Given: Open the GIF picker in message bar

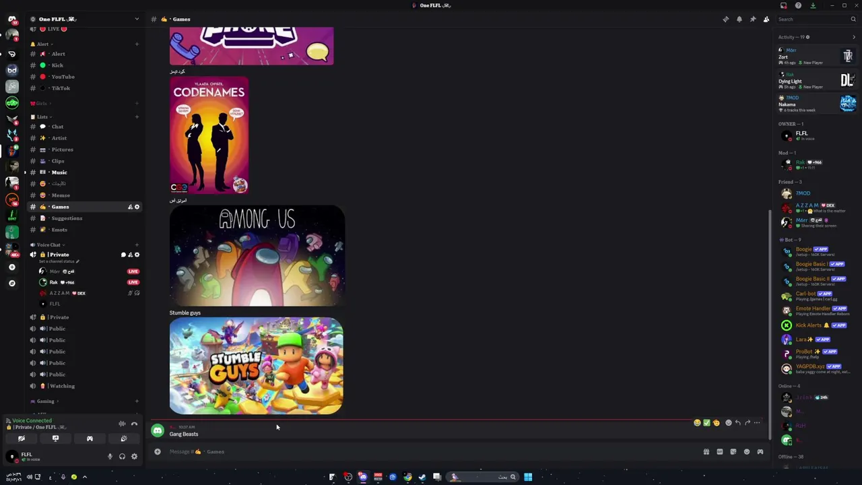Looking at the screenshot, I should point(719,451).
